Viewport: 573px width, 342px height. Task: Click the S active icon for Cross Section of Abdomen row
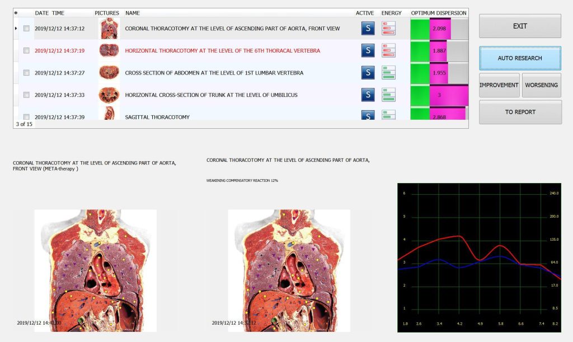[x=368, y=73]
